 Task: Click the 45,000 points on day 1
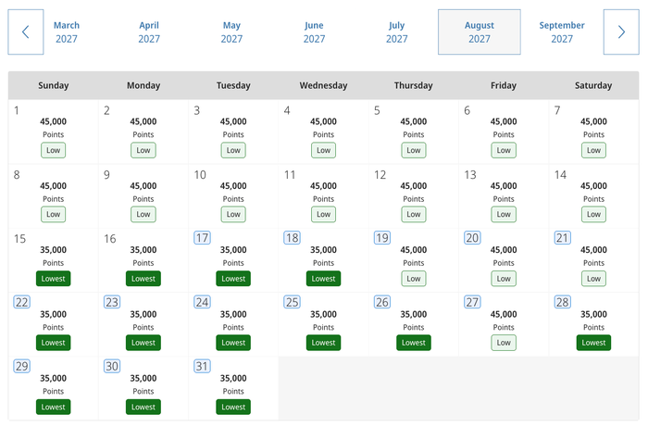coord(54,121)
